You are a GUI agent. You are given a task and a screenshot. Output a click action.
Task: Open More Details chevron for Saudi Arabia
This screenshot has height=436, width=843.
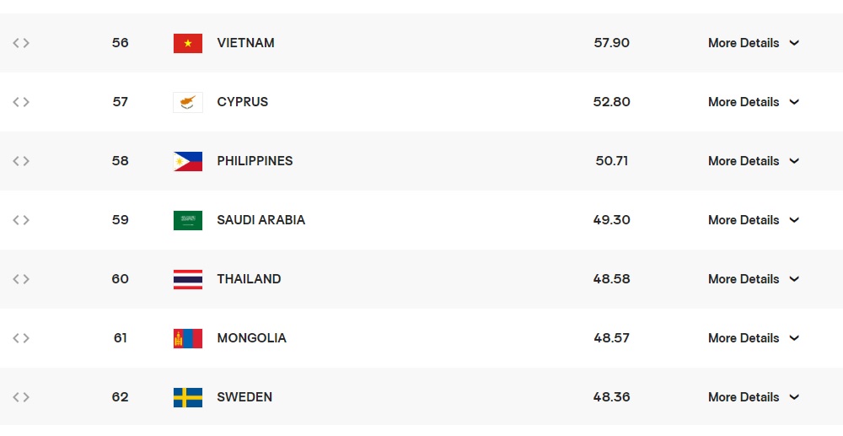tap(794, 220)
